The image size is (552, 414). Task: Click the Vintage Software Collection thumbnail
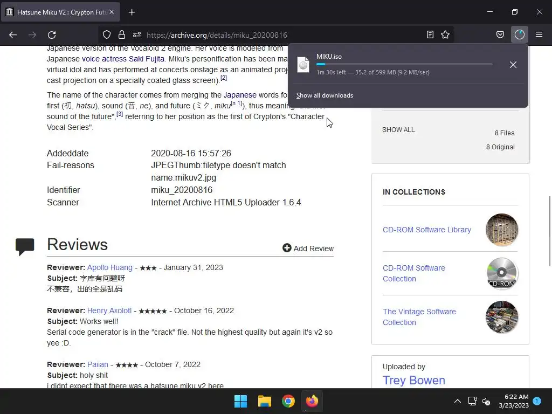(502, 317)
